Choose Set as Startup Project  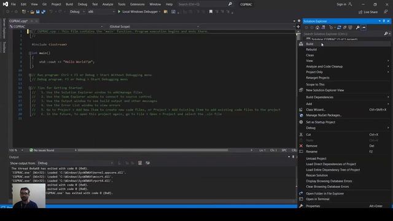344,122
